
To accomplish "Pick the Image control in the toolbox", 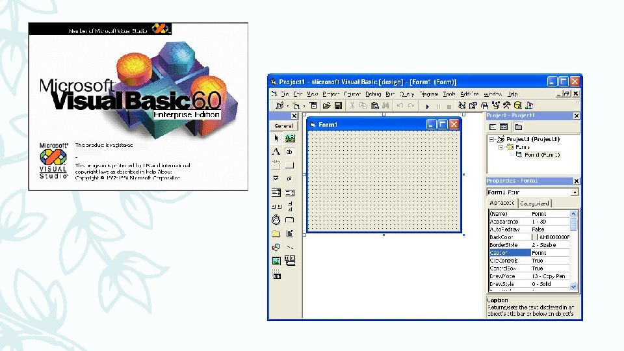I will 276,261.
